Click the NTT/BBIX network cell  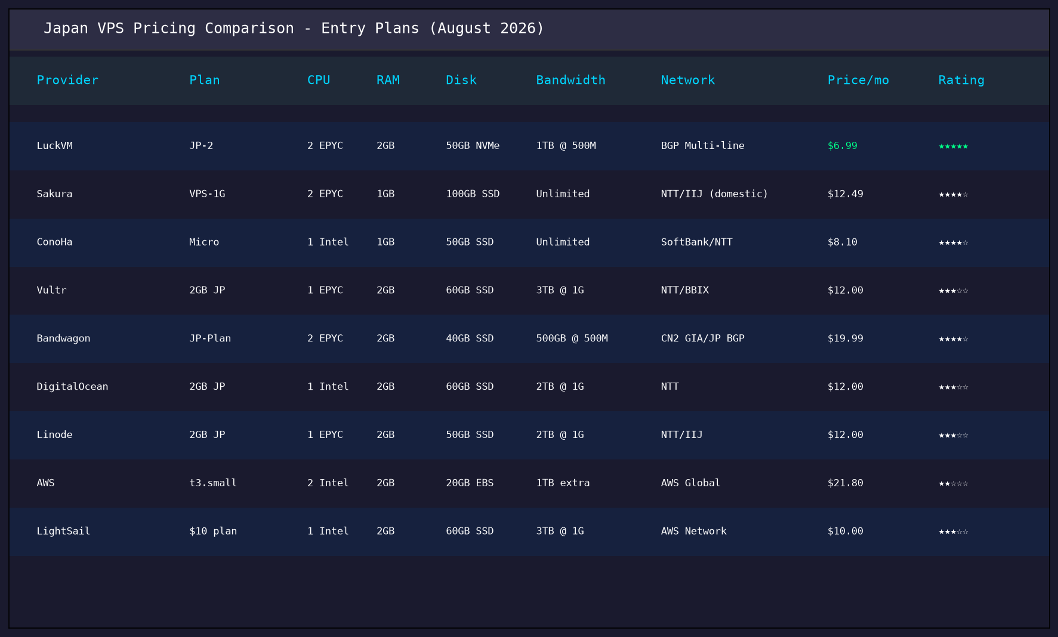(684, 290)
